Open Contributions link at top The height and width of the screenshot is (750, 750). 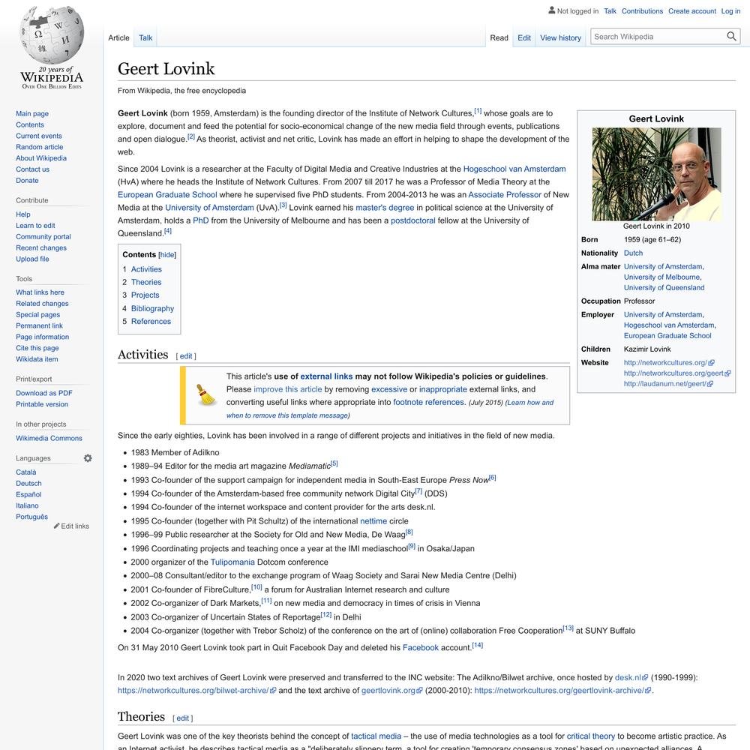pyautogui.click(x=642, y=11)
